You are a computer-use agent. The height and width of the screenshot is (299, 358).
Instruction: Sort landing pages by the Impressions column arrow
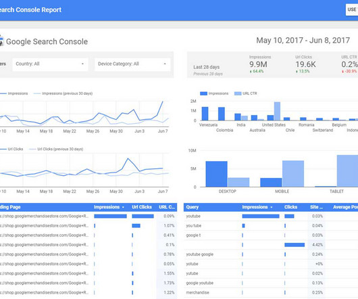point(123,207)
